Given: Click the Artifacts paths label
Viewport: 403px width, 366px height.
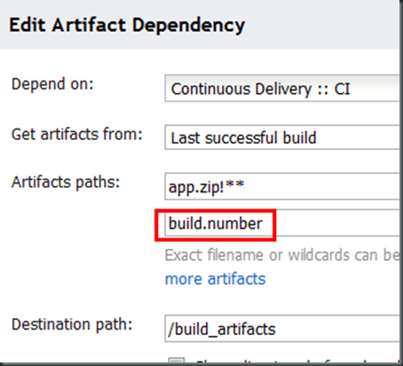Looking at the screenshot, I should click(x=66, y=182).
